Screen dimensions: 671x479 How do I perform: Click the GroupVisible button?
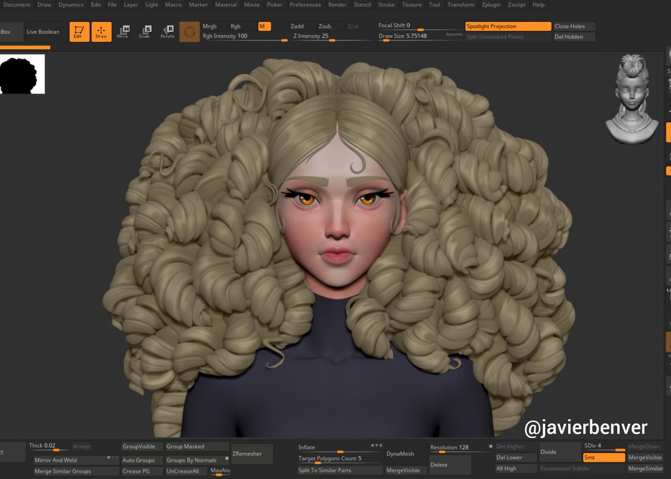[142, 447]
